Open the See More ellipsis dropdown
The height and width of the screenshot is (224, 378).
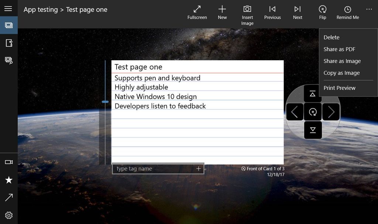pos(369,8)
